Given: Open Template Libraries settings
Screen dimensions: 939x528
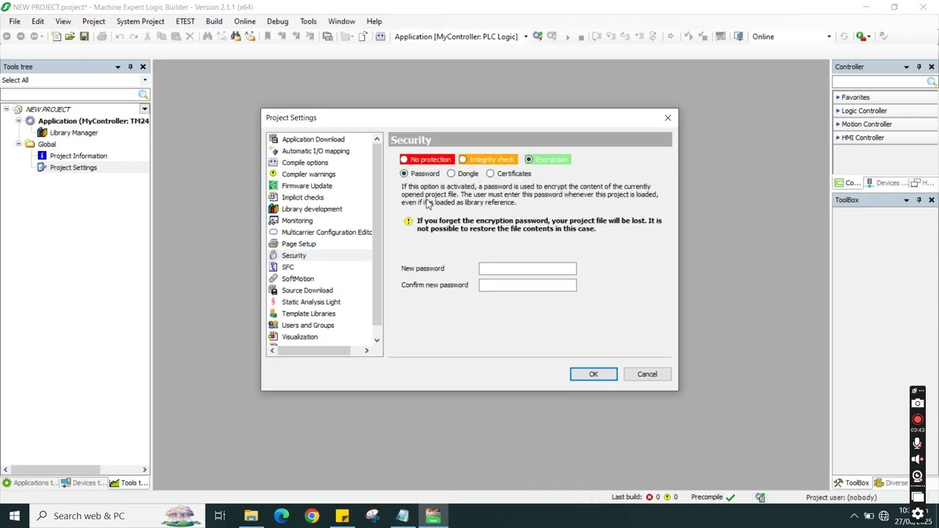Looking at the screenshot, I should 308,314.
